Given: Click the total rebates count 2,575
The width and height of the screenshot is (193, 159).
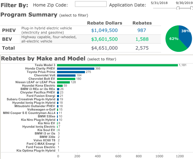Looking at the screenshot, I should click(142, 48).
